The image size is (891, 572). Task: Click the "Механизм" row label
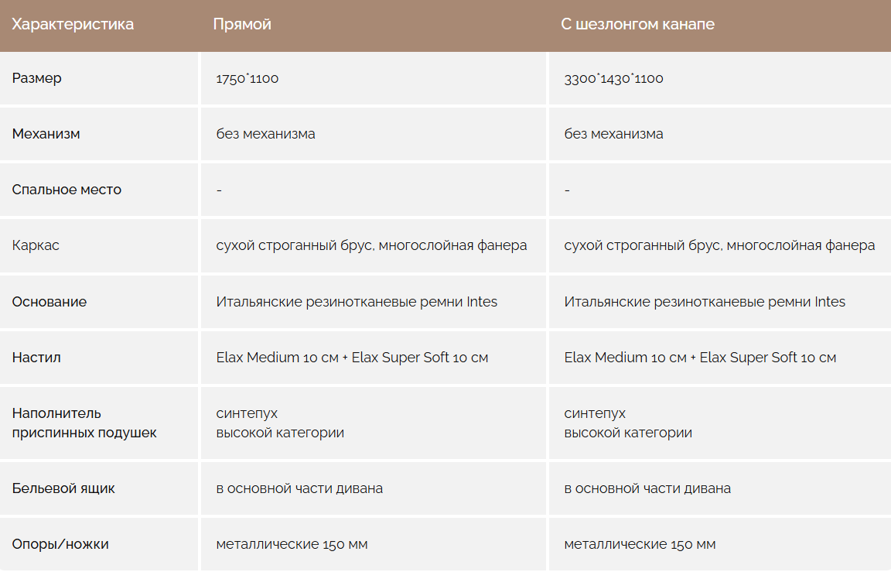[x=46, y=134]
